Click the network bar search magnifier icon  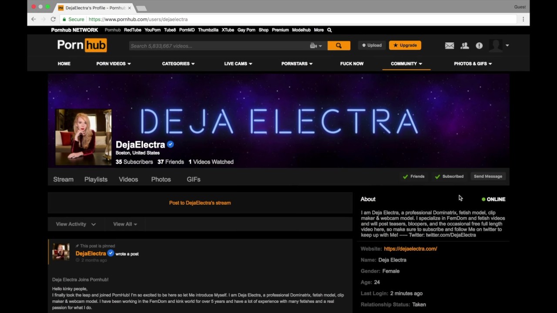tap(329, 30)
